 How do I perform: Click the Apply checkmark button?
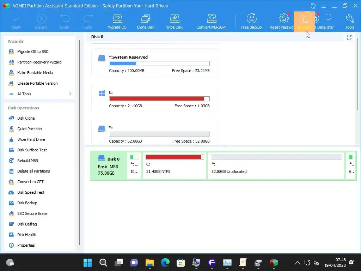(x=16, y=22)
